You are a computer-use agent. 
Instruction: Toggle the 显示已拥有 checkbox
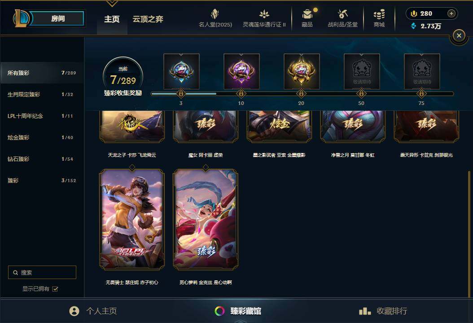tap(55, 289)
